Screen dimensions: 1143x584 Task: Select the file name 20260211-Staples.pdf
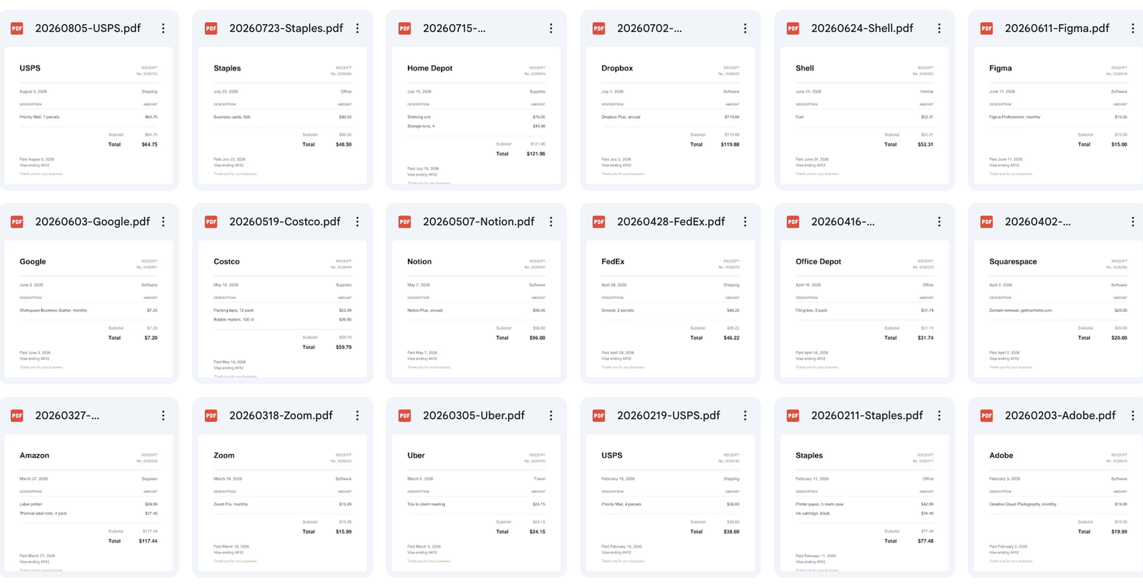click(867, 416)
